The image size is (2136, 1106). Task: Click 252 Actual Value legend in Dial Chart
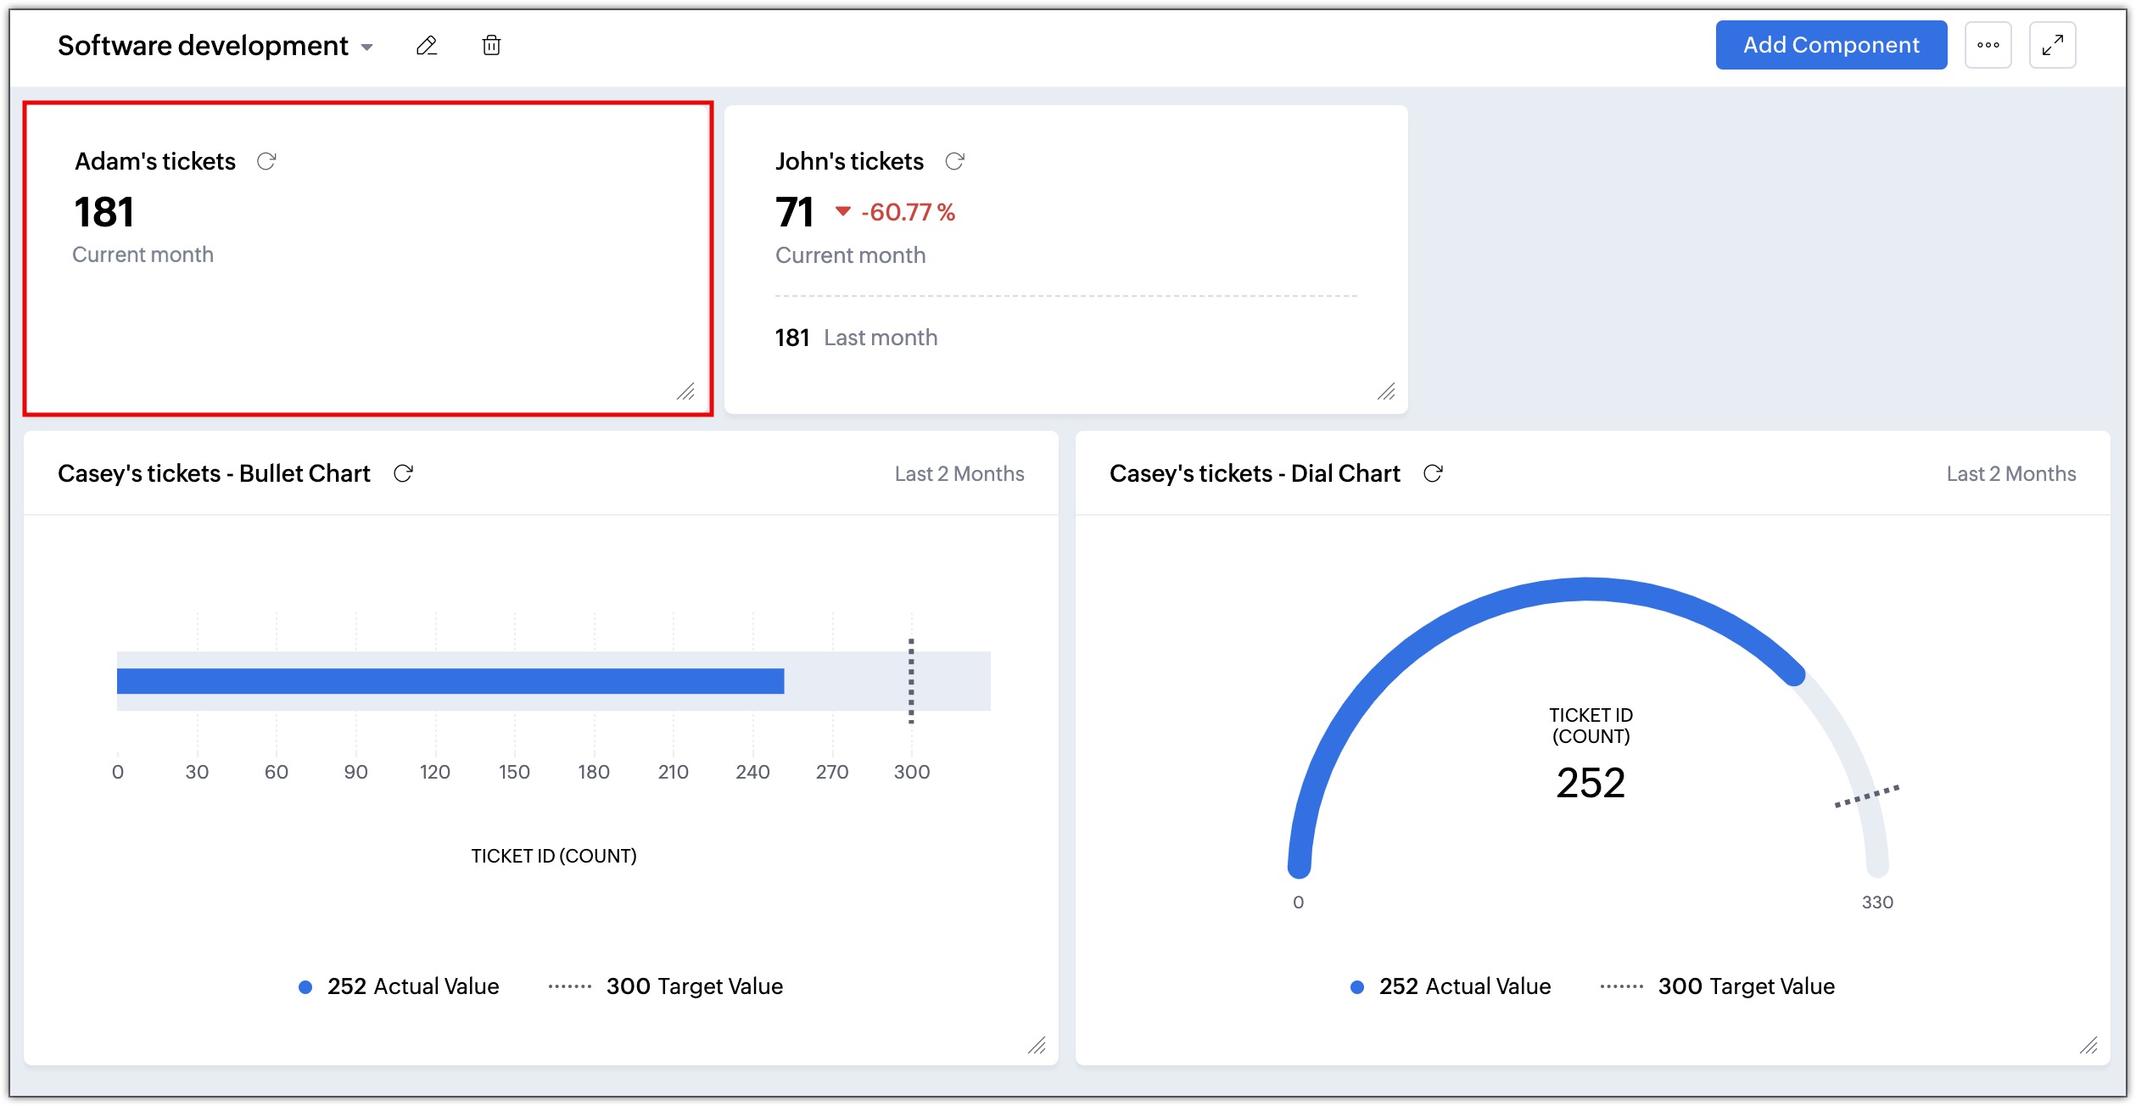[1451, 986]
